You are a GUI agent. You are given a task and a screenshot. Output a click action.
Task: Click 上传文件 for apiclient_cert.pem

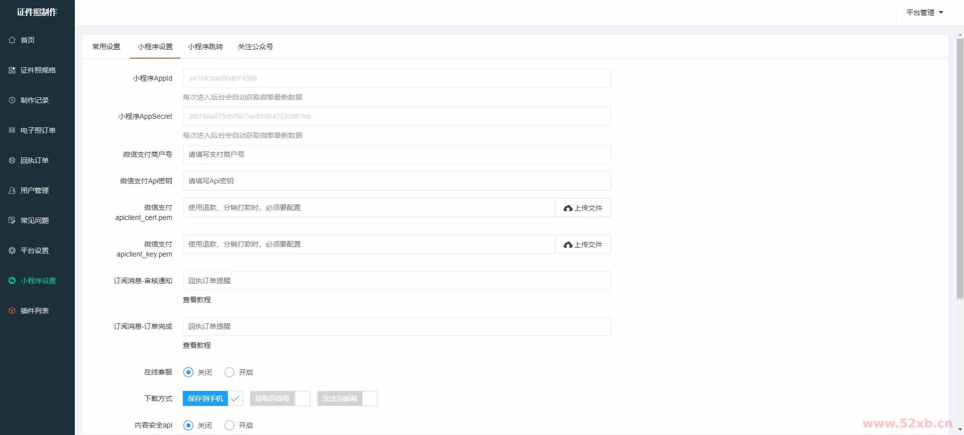582,208
